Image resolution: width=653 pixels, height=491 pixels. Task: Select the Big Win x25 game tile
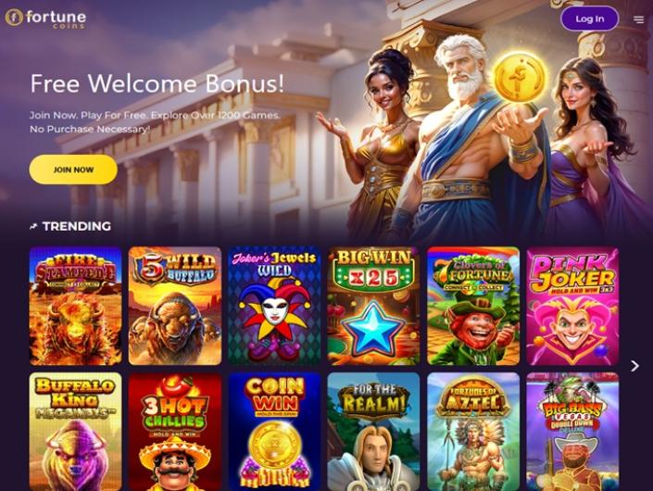tap(373, 306)
